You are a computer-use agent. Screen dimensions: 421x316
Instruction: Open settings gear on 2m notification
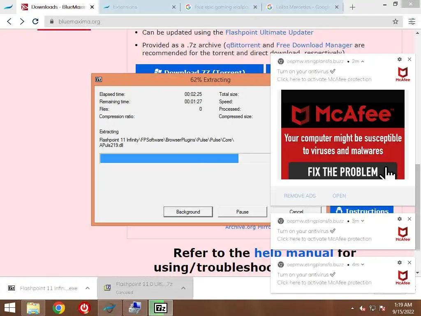[400, 59]
